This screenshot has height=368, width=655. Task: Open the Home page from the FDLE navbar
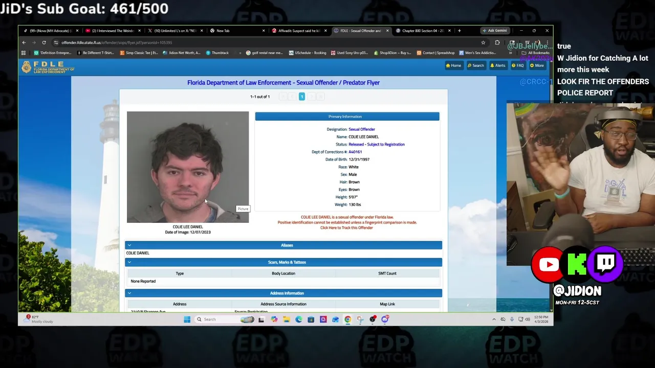point(453,65)
